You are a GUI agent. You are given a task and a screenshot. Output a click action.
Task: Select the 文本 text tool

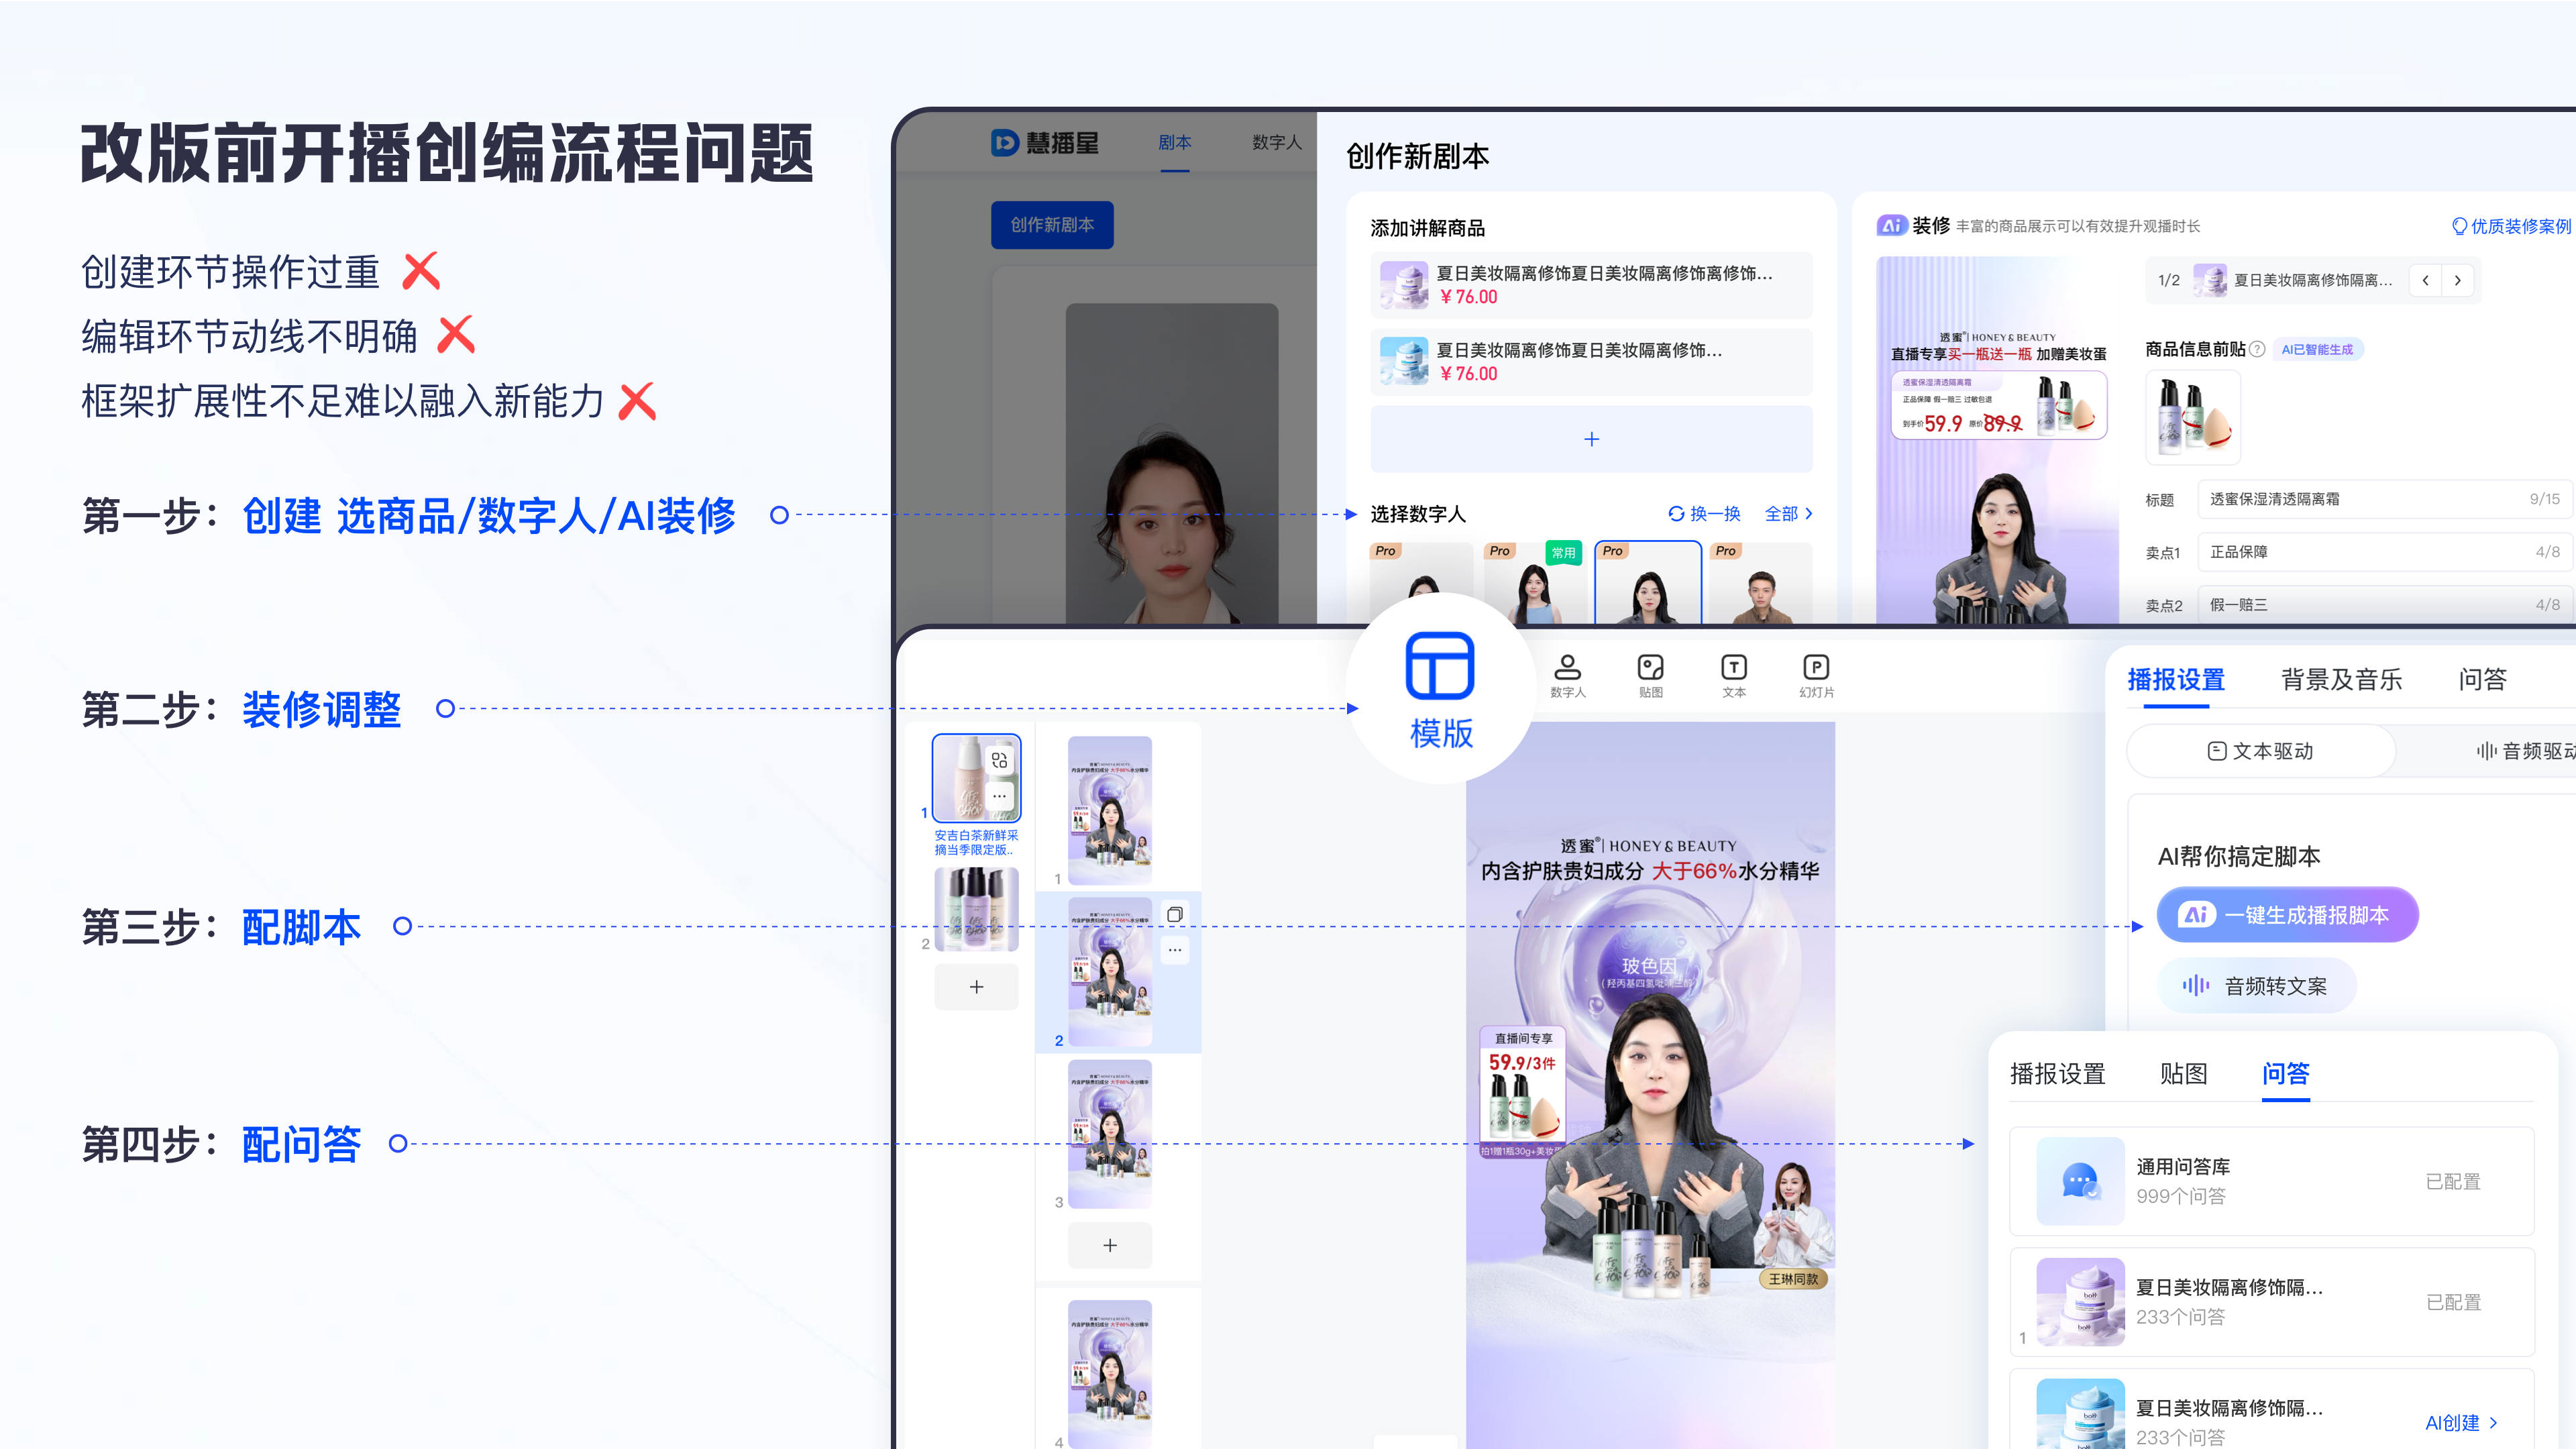coord(1734,675)
